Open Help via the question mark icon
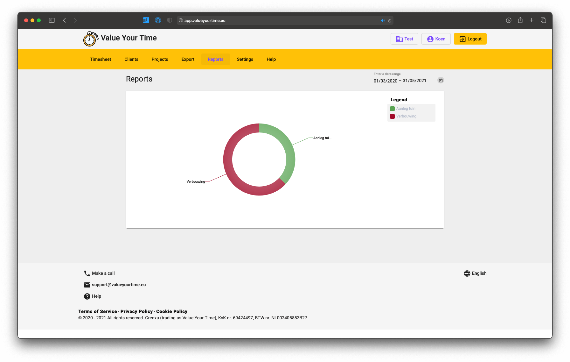 click(x=87, y=296)
